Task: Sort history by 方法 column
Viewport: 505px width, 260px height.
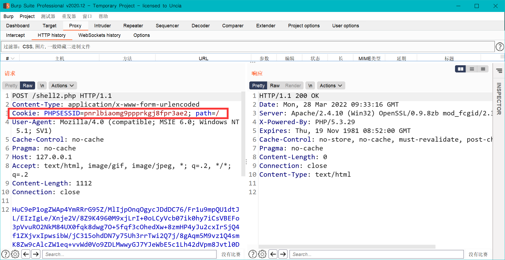Action: click(127, 58)
